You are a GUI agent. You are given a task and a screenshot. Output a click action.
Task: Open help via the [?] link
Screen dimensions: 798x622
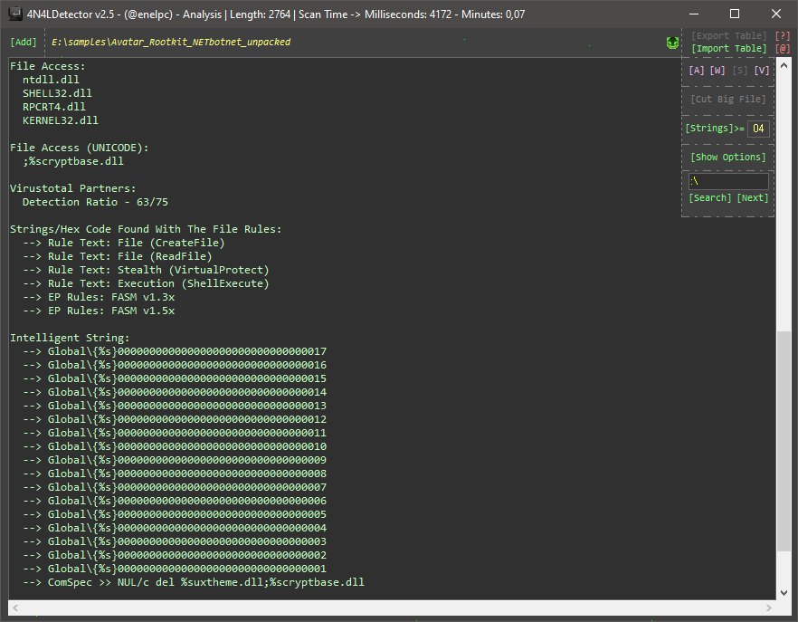tap(783, 35)
